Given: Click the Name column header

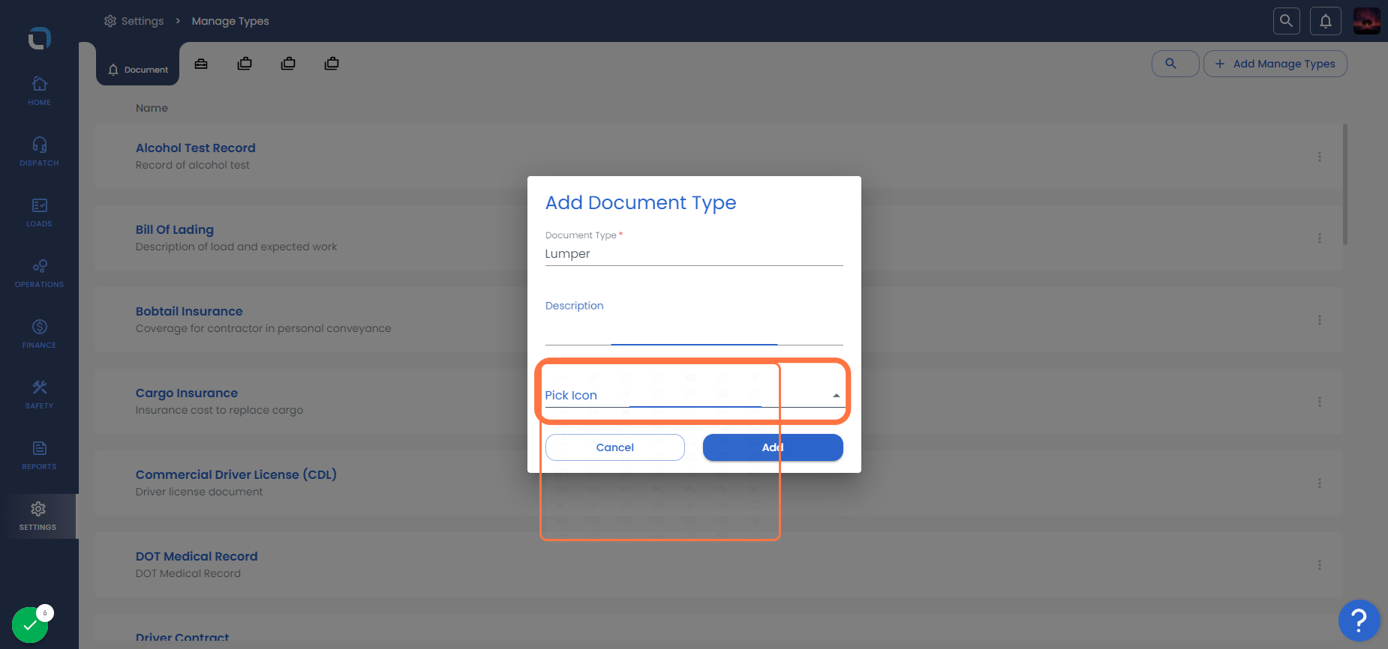Looking at the screenshot, I should [152, 108].
